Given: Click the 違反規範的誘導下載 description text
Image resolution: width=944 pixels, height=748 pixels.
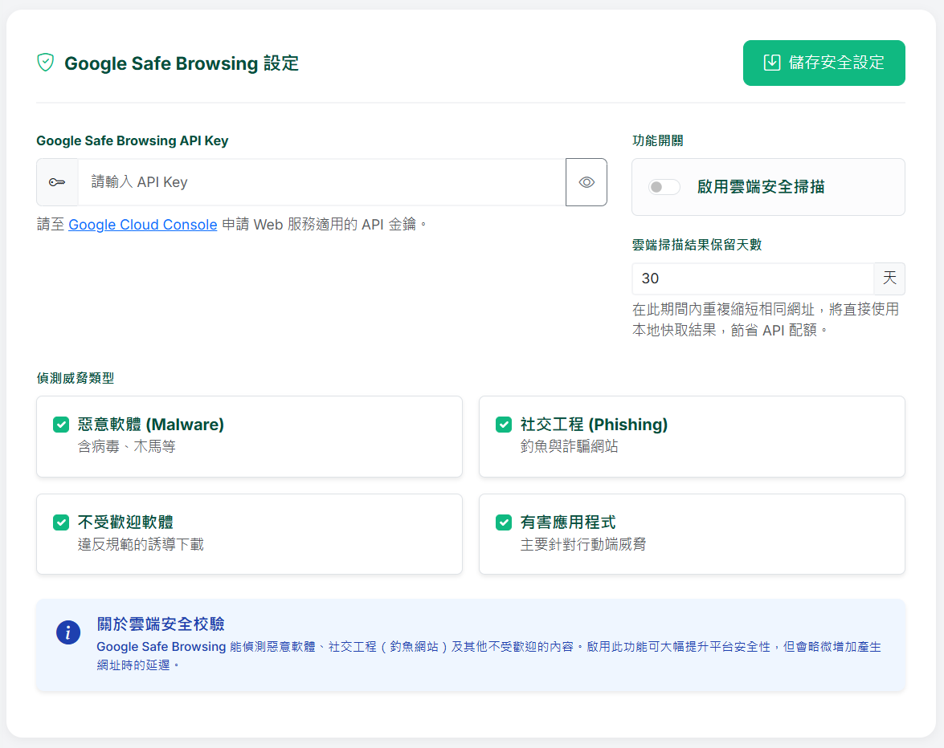Looking at the screenshot, I should [141, 544].
